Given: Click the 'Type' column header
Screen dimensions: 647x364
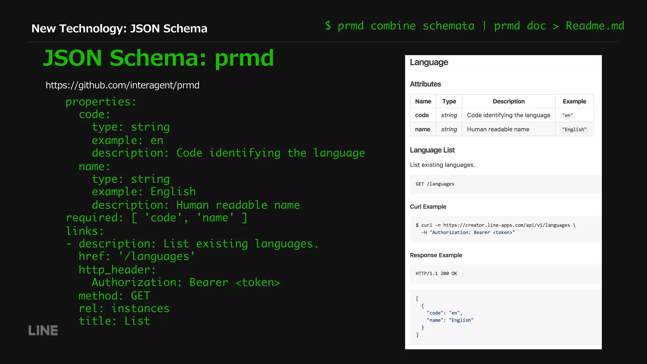Looking at the screenshot, I should 449,101.
